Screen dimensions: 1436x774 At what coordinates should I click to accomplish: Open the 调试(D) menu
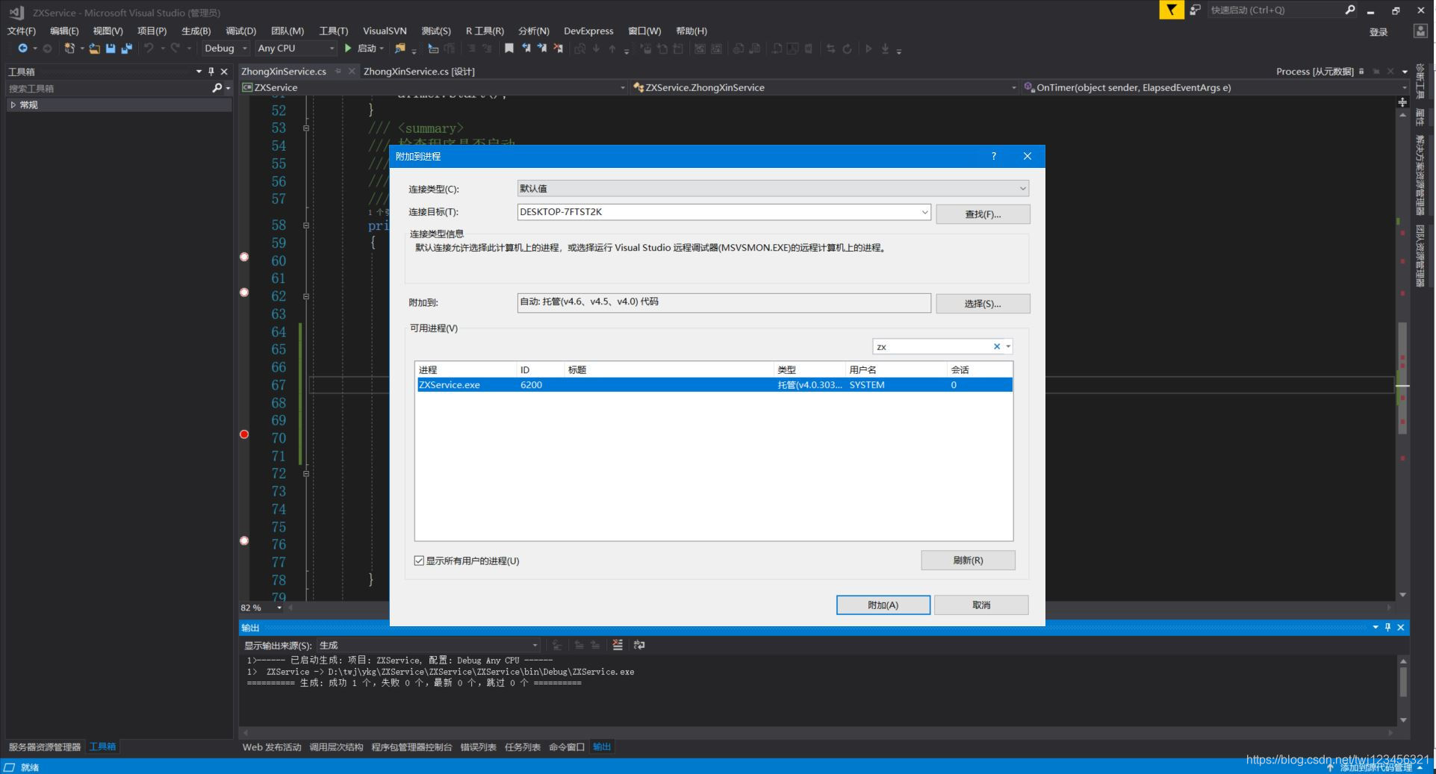point(240,31)
